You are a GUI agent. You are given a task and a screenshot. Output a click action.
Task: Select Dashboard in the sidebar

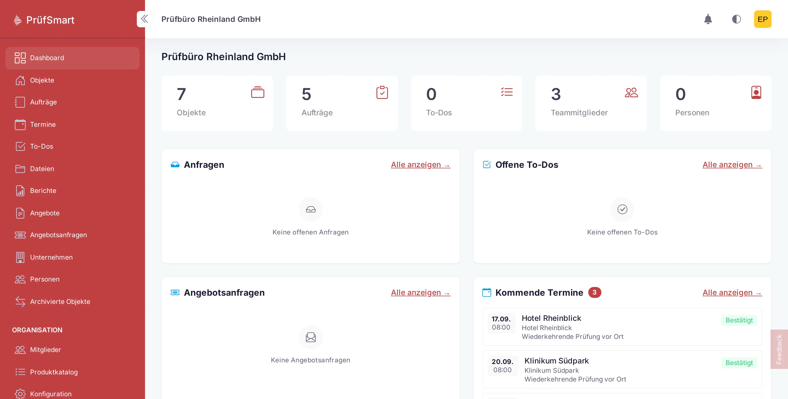pyautogui.click(x=72, y=58)
